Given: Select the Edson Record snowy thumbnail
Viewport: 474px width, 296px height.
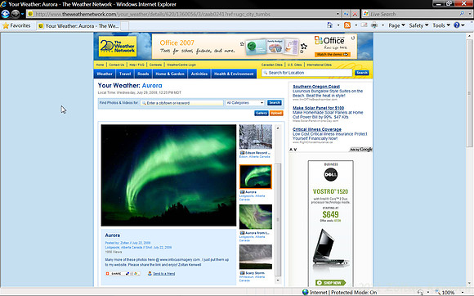Looking at the screenshot, I should click(x=256, y=137).
